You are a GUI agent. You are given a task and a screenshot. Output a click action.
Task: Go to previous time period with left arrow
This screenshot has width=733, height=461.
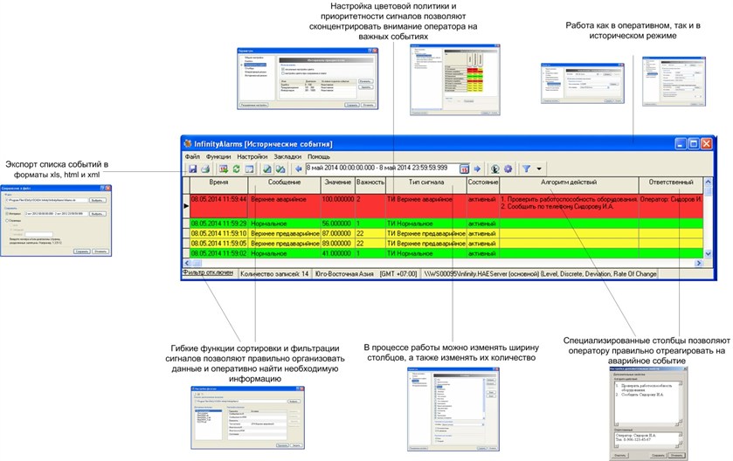(x=299, y=168)
